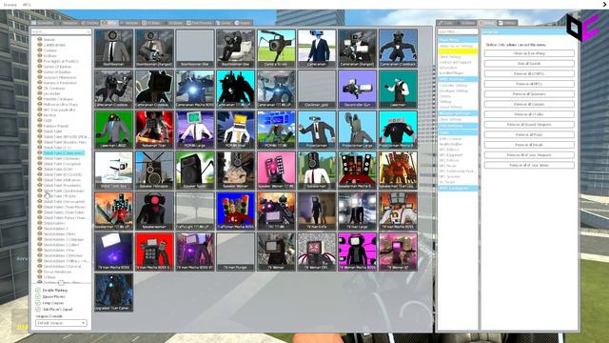Select the Skibidi Toilet (Cameramen) category
Screen dimensions: 609x343
pyautogui.click(x=64, y=152)
